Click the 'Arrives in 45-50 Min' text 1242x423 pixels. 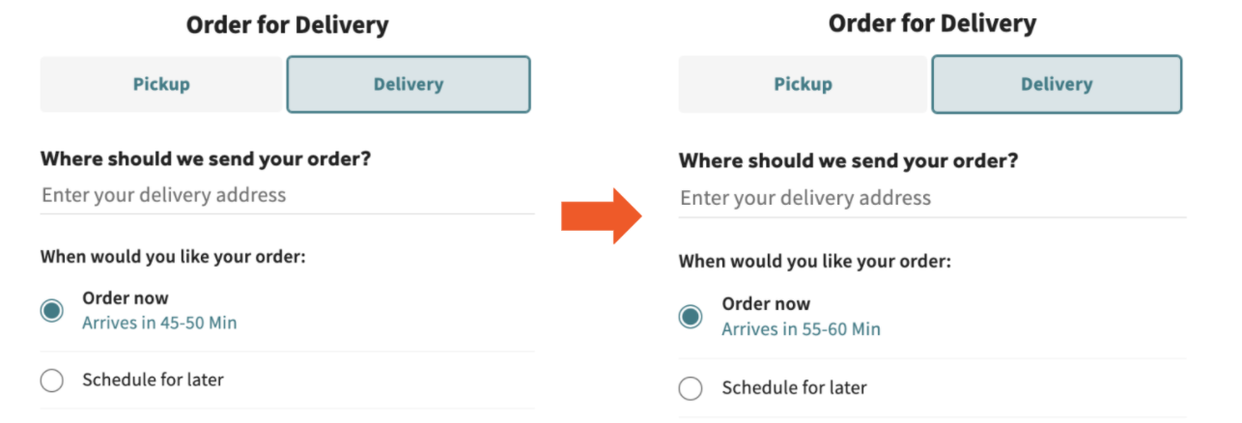(x=159, y=323)
